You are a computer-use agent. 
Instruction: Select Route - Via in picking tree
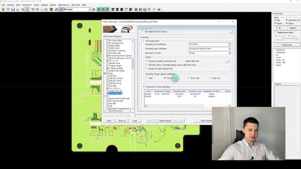[x=280, y=60]
